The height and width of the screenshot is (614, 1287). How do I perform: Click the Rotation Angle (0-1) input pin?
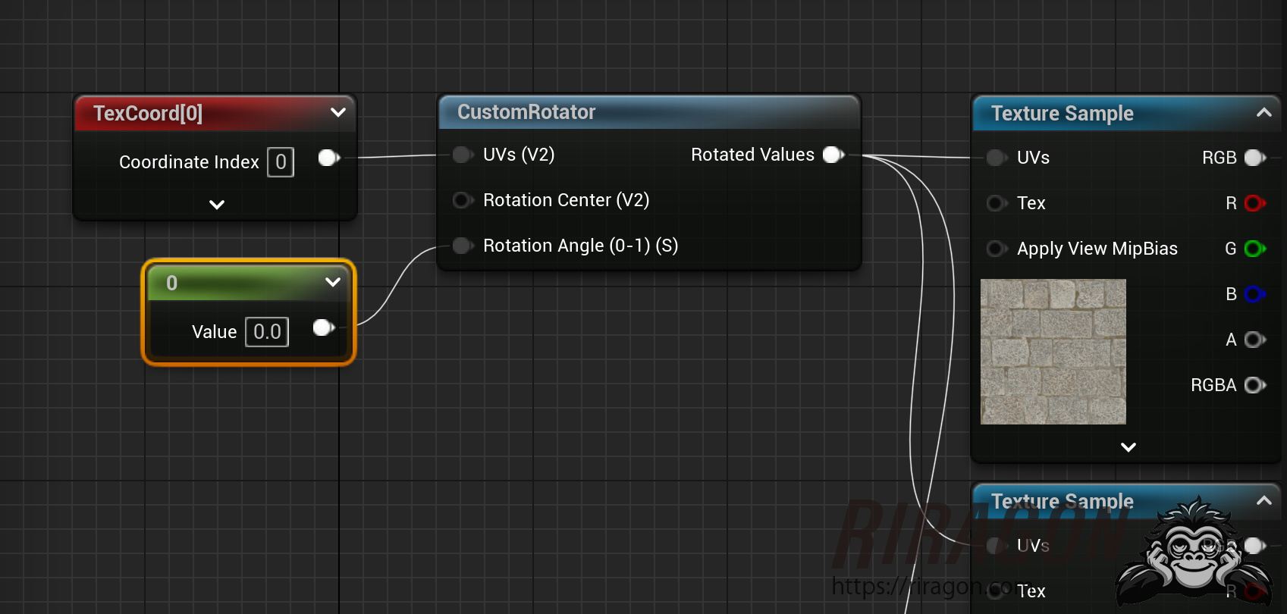tap(462, 246)
